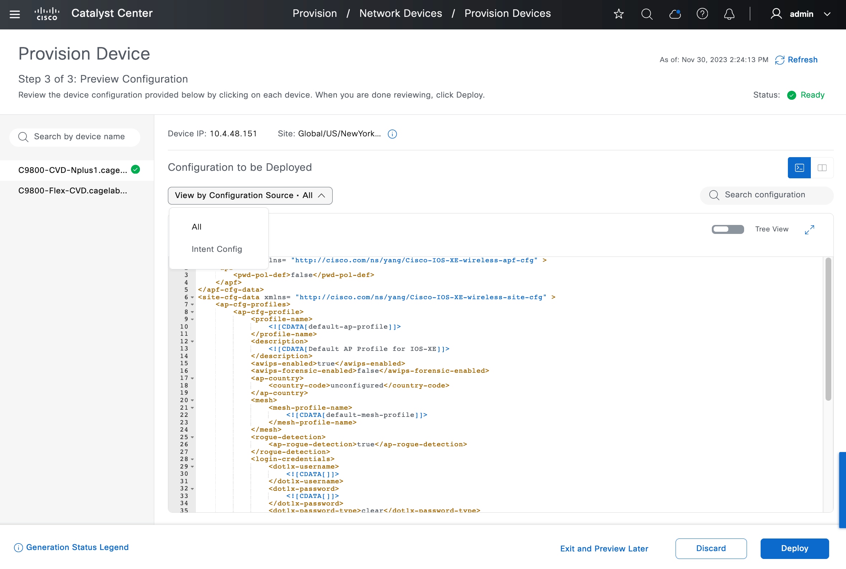846x569 pixels.
Task: Select the CLI code view button
Action: [799, 168]
